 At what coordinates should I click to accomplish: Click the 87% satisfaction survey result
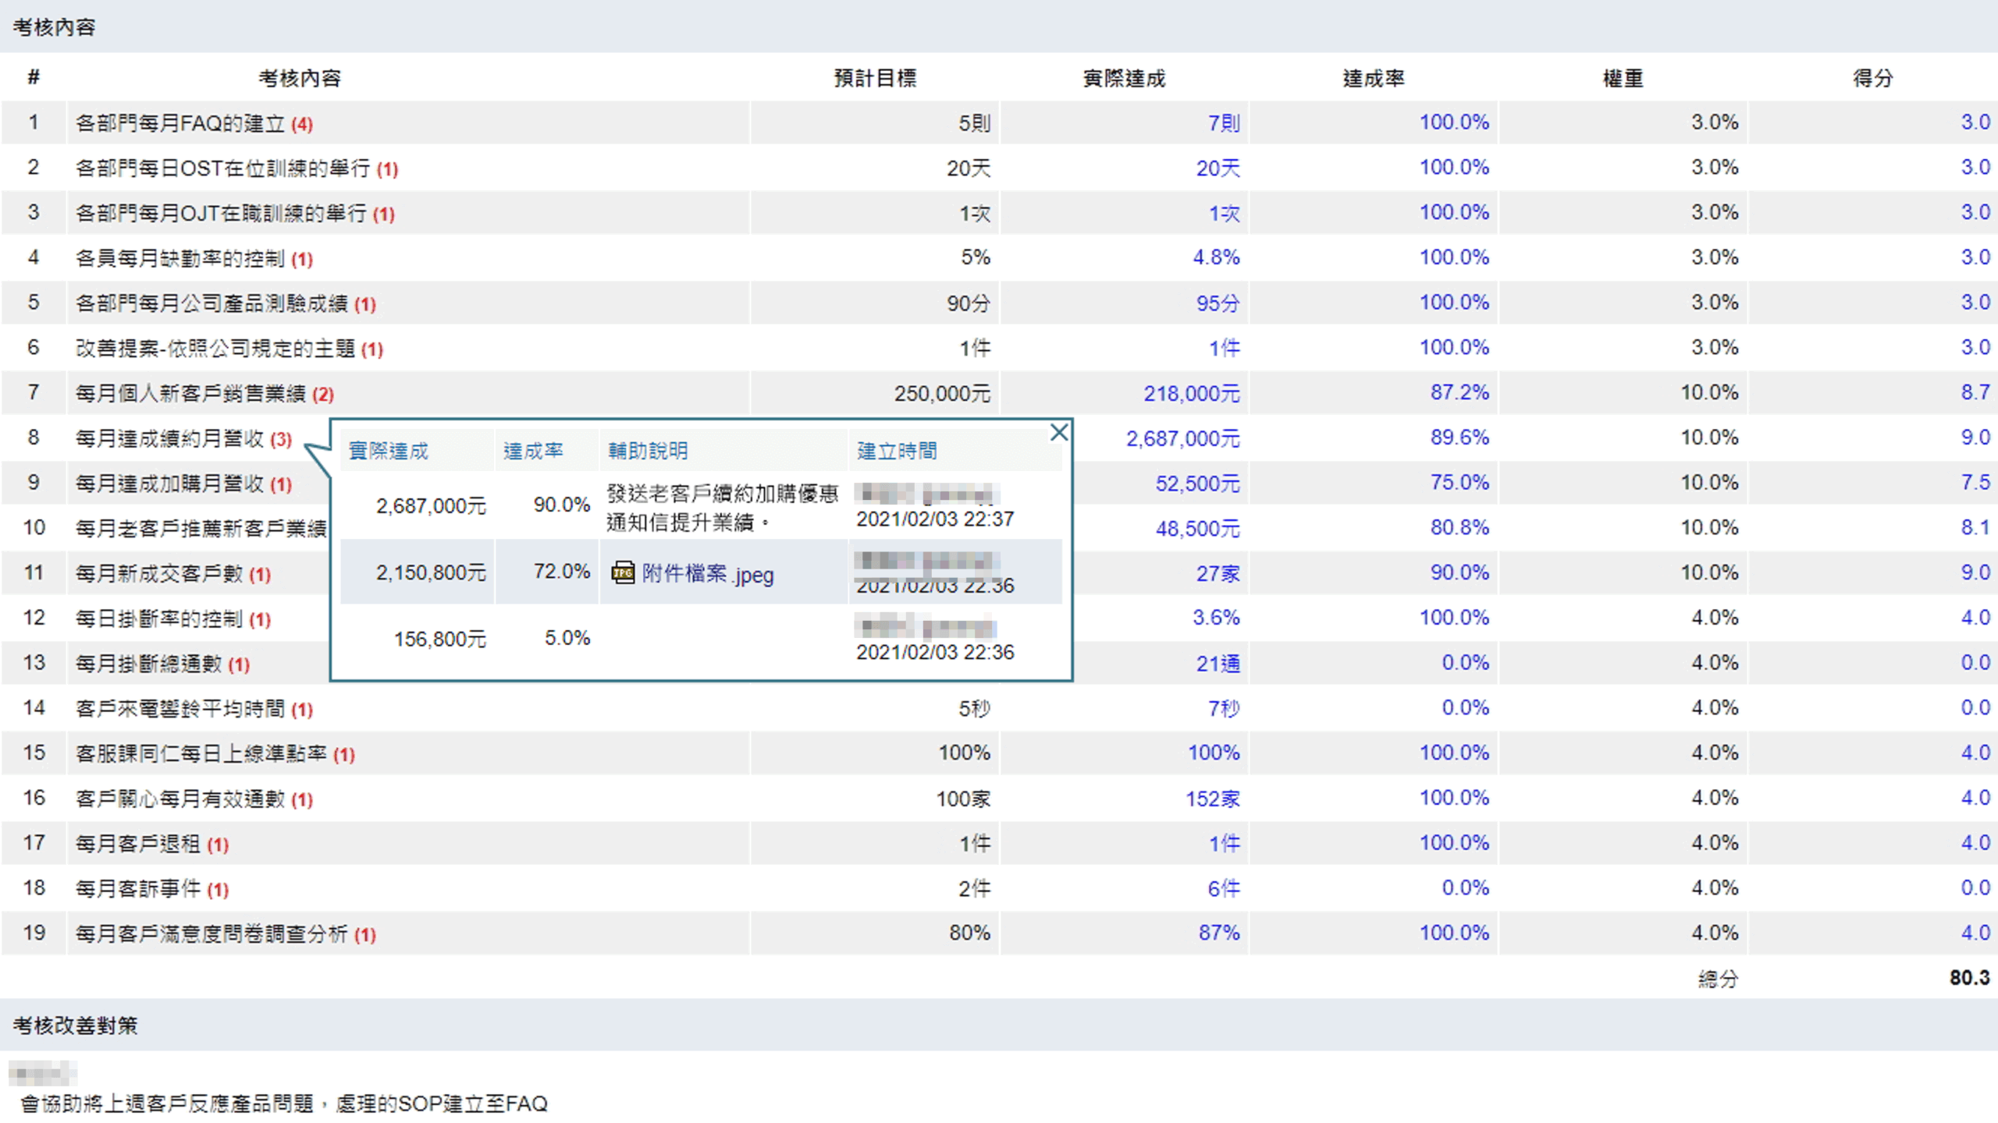click(x=1218, y=933)
